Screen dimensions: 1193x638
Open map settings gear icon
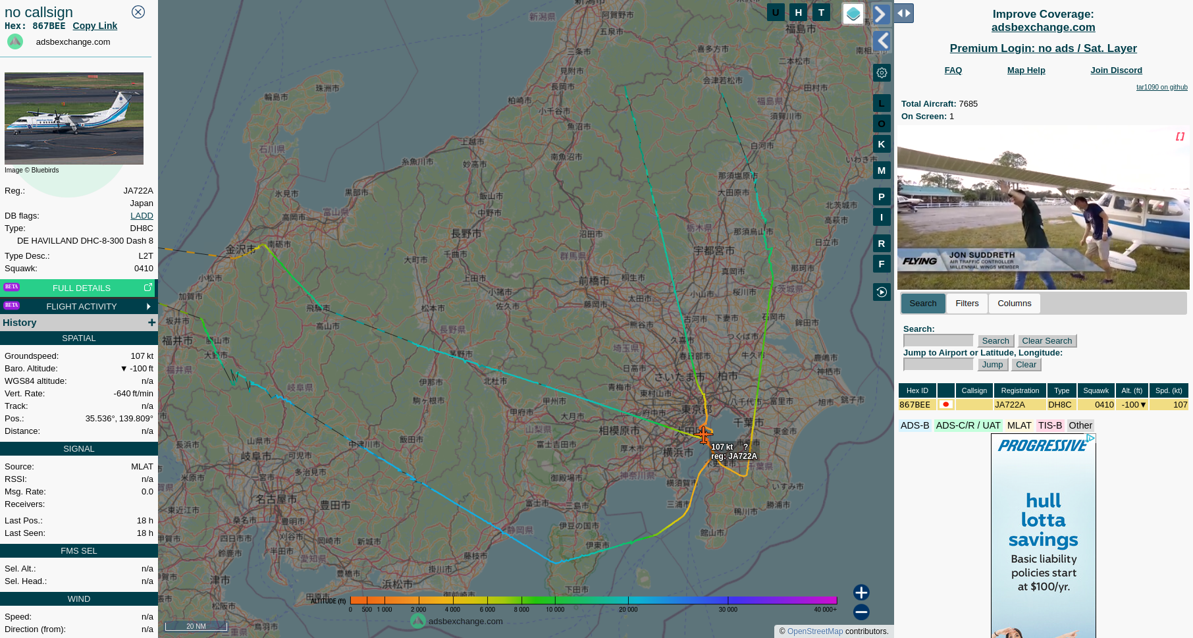[882, 73]
